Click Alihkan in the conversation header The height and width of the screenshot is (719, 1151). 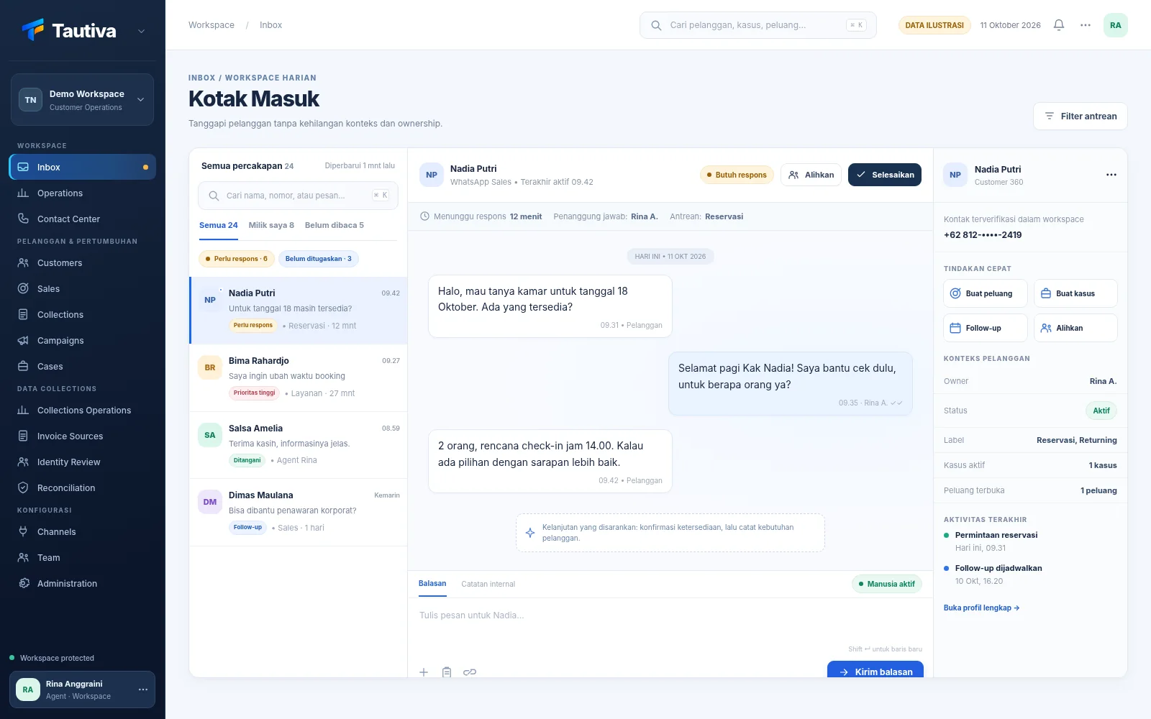click(x=811, y=175)
